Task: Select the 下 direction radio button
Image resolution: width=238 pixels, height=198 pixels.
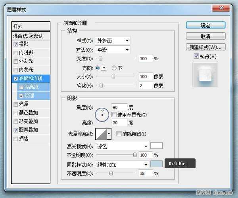Action: 115,68
